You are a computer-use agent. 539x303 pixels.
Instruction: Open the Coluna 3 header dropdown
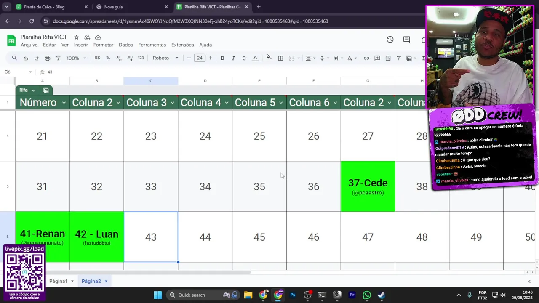tap(173, 103)
